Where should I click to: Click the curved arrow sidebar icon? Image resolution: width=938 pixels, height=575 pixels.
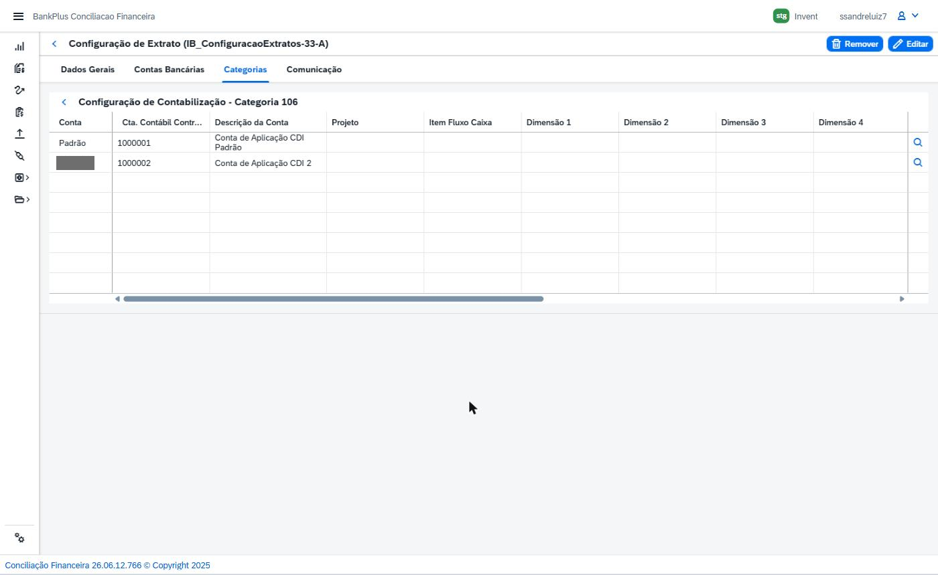[19, 90]
